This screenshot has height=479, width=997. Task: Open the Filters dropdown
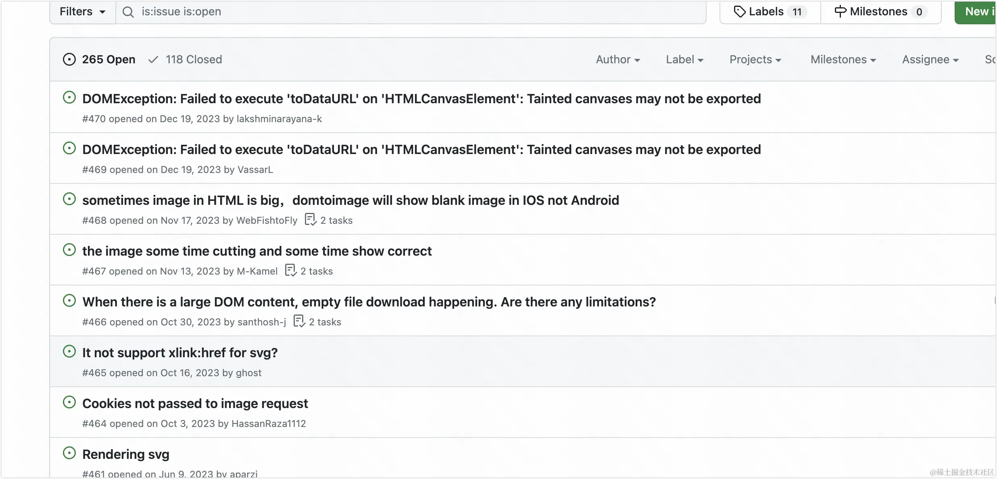pos(82,12)
